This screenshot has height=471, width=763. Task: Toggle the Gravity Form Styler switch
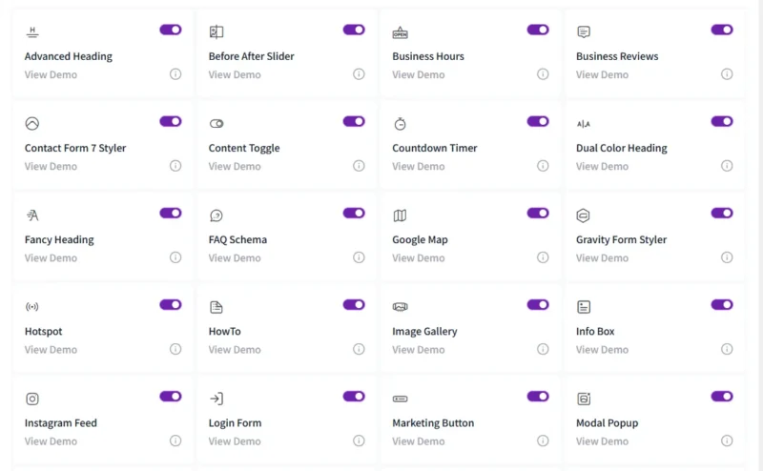tap(722, 213)
